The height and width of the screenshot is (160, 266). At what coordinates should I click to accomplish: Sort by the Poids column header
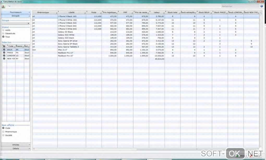click(94, 12)
